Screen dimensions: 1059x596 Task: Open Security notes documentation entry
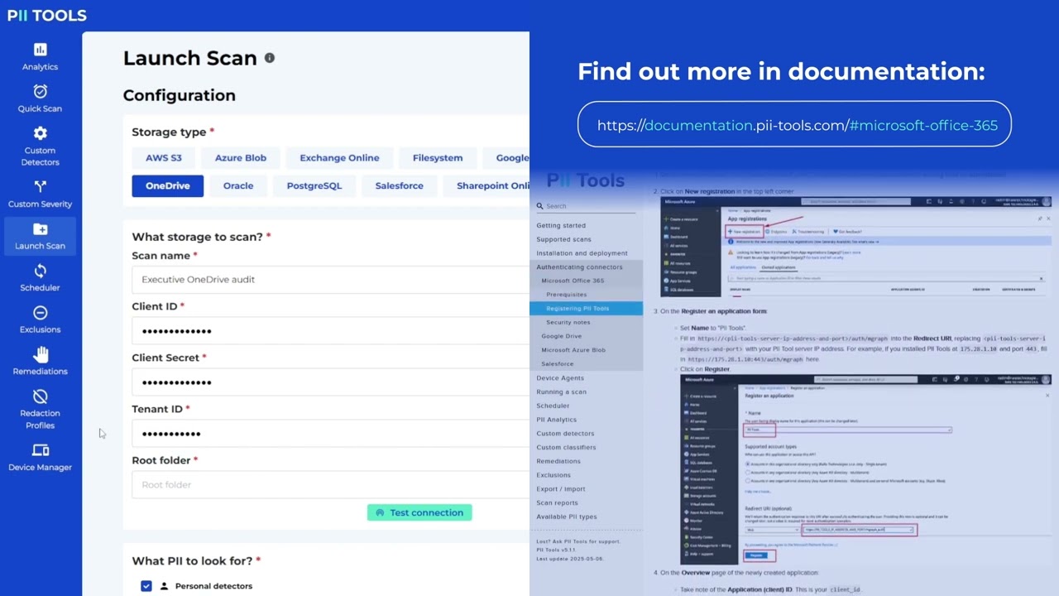point(568,323)
